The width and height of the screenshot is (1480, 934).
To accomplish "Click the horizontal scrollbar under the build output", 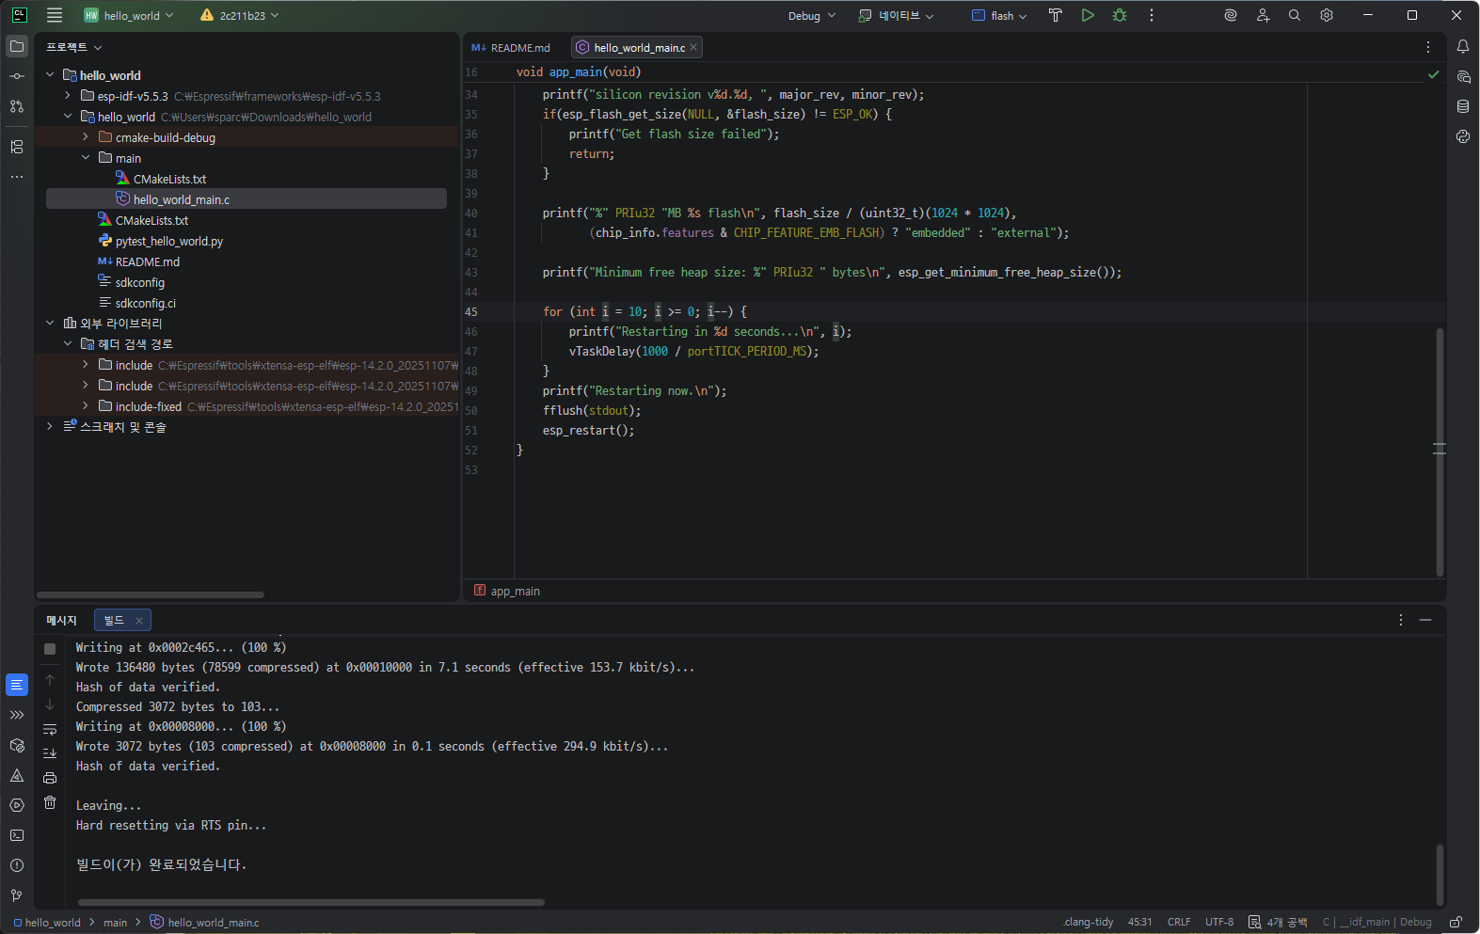I will click(310, 902).
